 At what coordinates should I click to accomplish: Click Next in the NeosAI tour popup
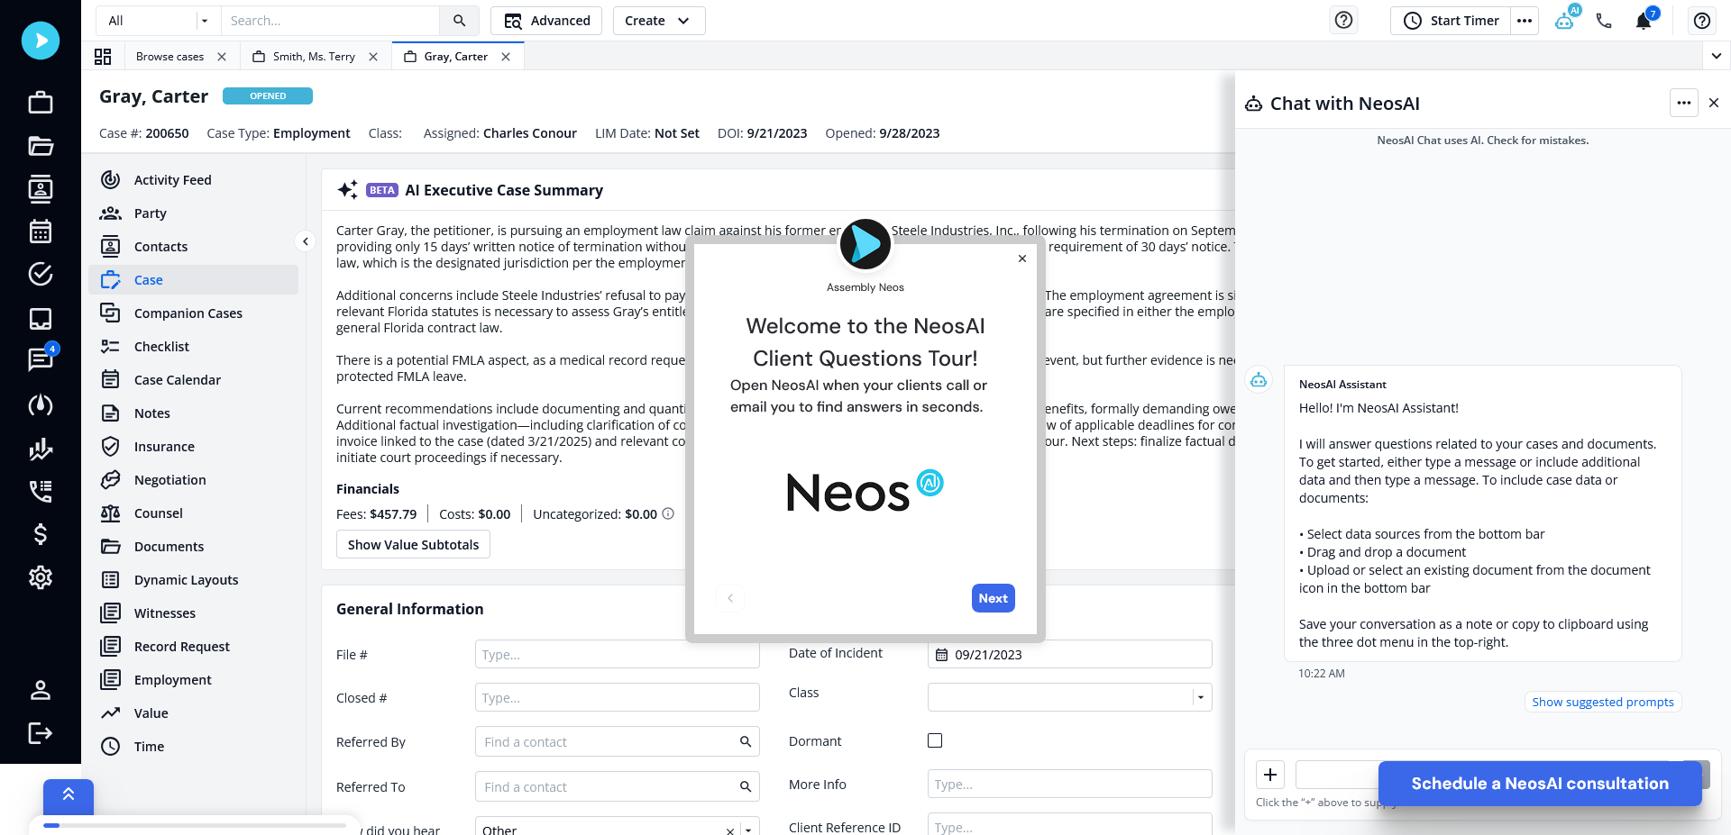point(992,597)
